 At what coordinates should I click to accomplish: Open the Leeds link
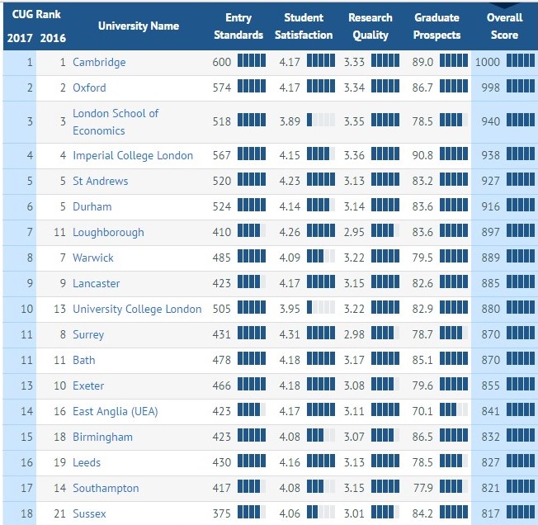87,462
